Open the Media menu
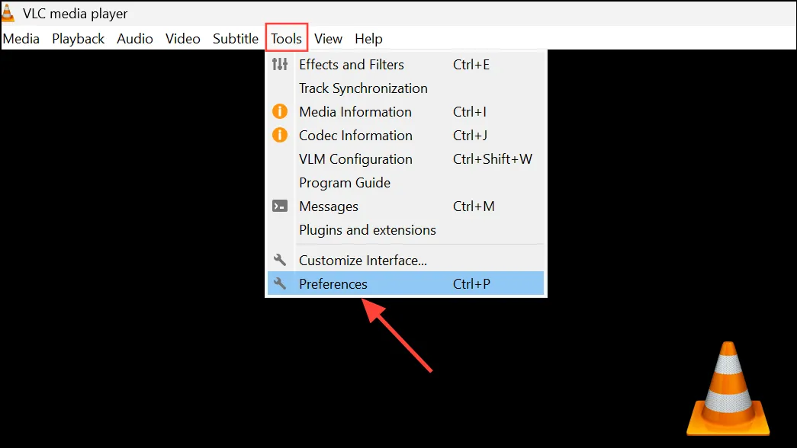797x448 pixels. click(x=21, y=39)
